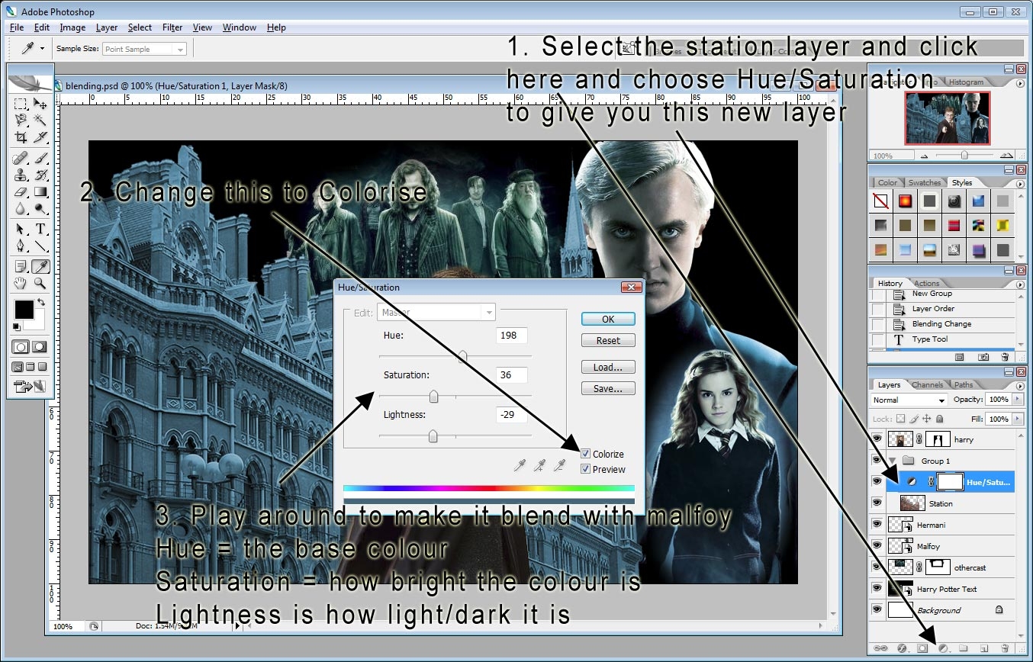
Task: Create new fill or adjustment layer
Action: [942, 648]
